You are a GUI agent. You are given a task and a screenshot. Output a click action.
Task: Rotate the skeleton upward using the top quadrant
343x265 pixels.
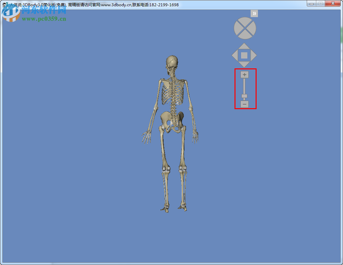click(245, 21)
